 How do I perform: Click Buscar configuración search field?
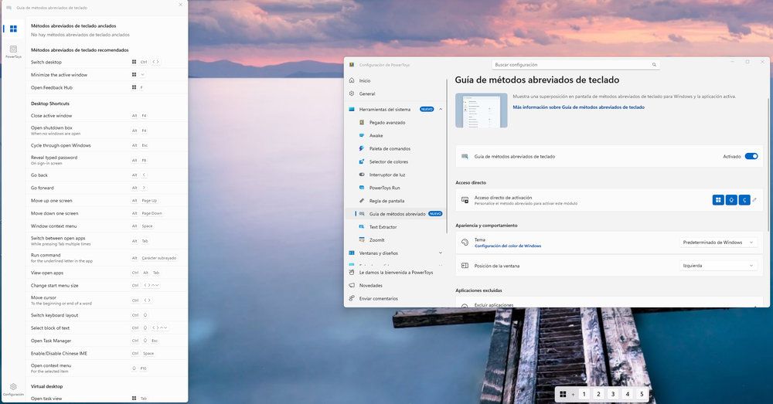pyautogui.click(x=575, y=65)
